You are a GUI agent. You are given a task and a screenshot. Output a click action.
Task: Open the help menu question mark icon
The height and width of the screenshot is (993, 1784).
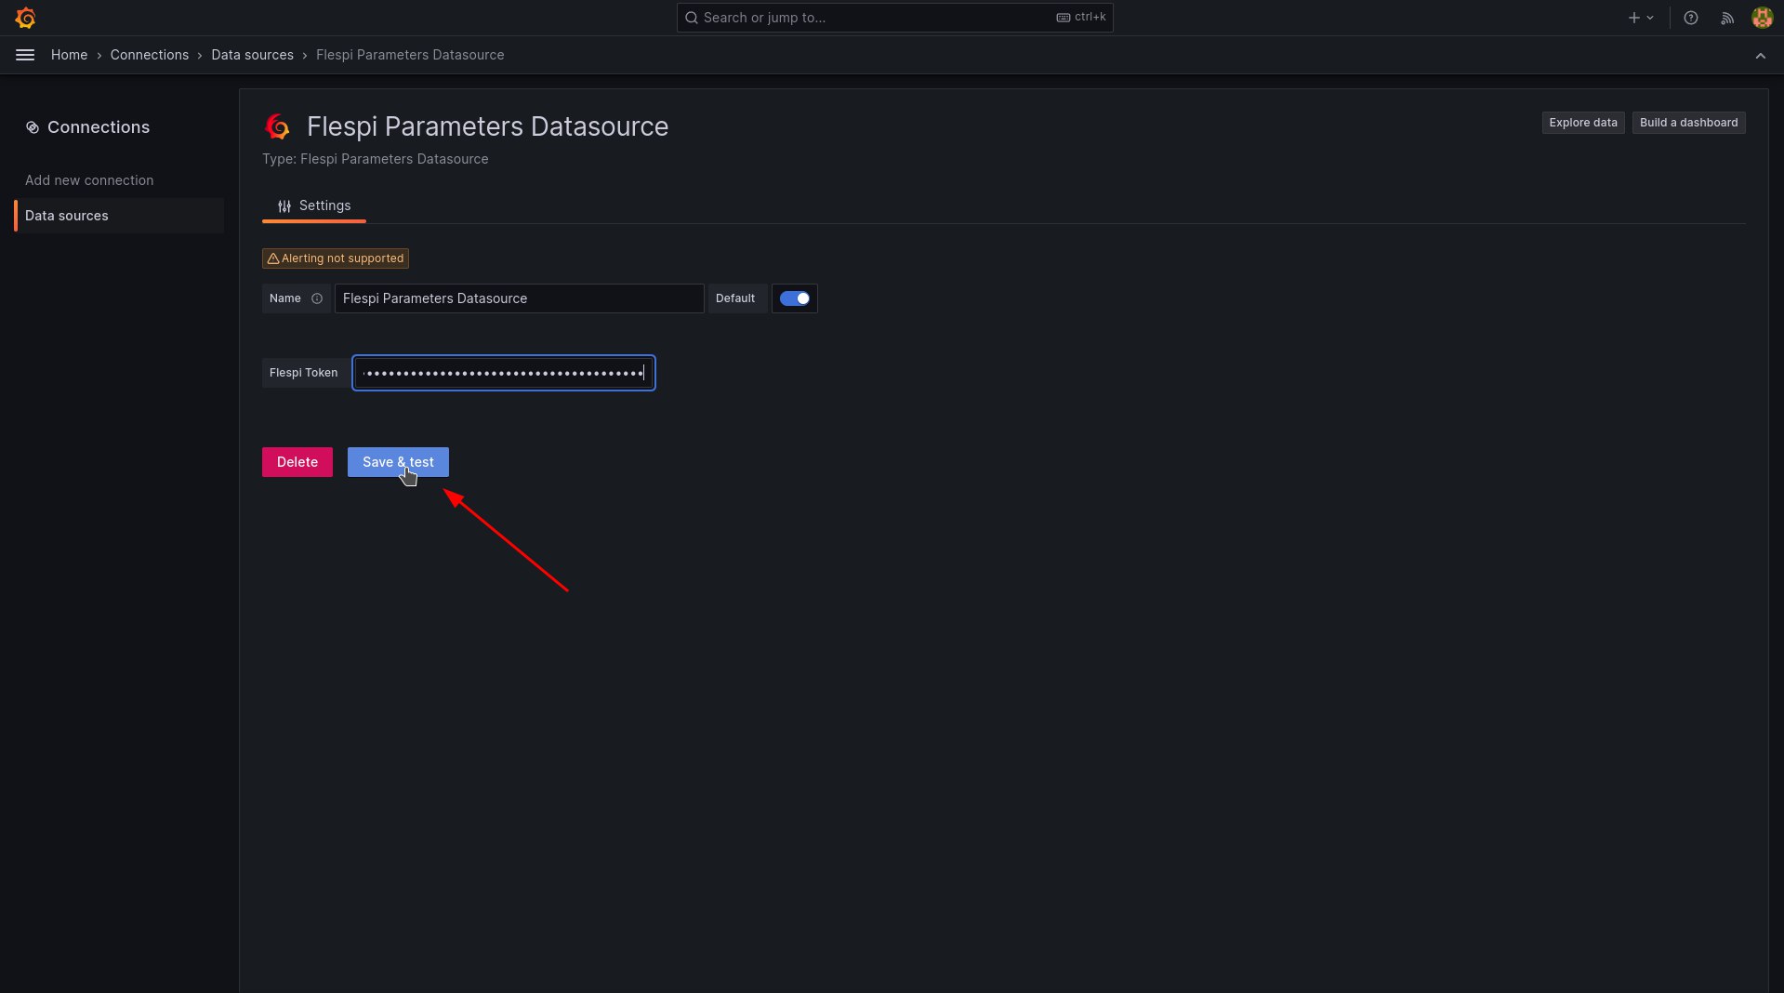coord(1691,18)
